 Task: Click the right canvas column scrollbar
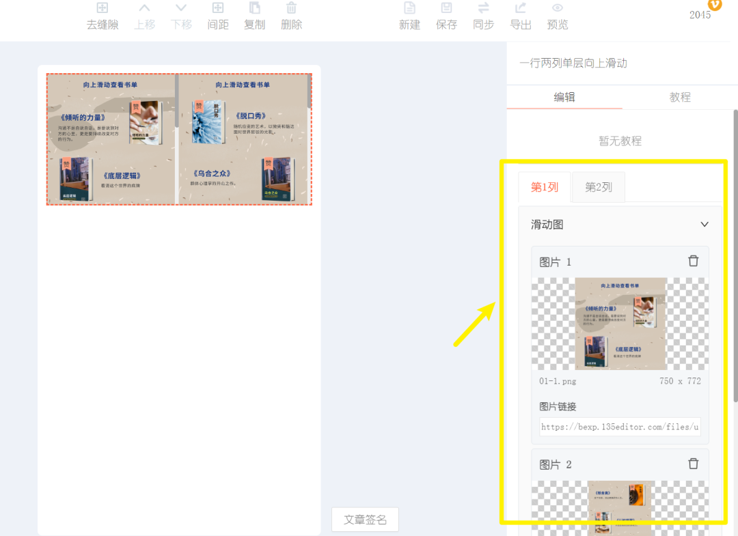click(310, 92)
